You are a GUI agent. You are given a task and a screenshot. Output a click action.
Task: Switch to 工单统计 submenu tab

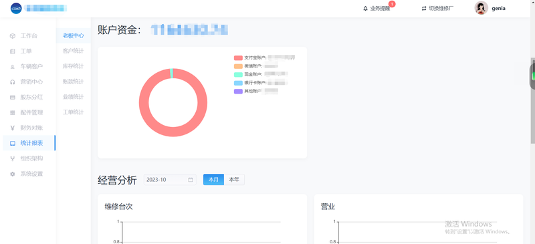[x=74, y=112]
